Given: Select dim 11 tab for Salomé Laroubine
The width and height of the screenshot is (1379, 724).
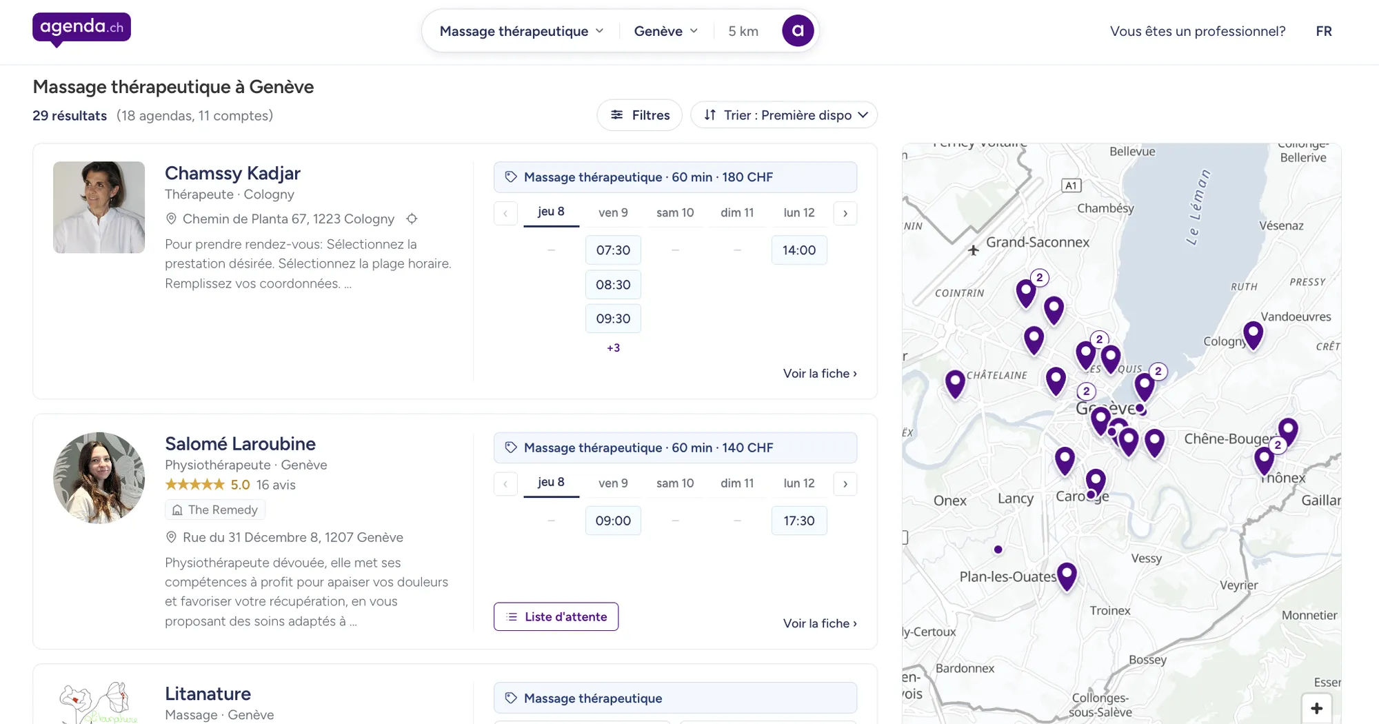Looking at the screenshot, I should coord(737,483).
